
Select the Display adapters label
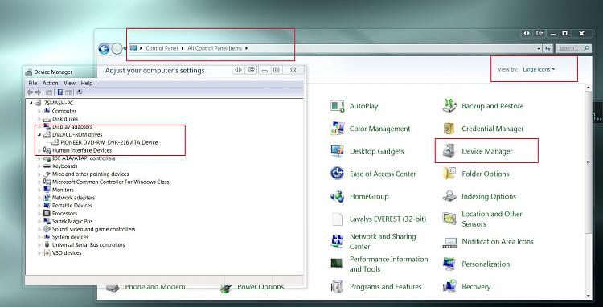click(x=72, y=127)
